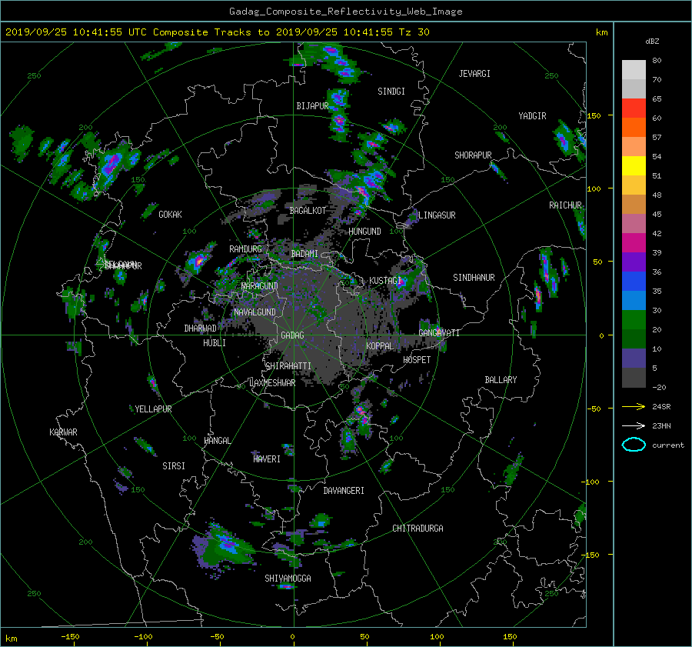Viewport: 692px width, 647px height.
Task: Pick the bright green 20-30 dBZ swatch
Action: [634, 319]
